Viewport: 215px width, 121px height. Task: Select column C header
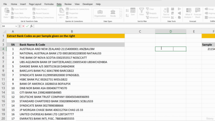tap(140, 32)
